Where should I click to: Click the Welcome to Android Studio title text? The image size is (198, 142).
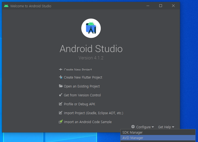[x=31, y=6]
